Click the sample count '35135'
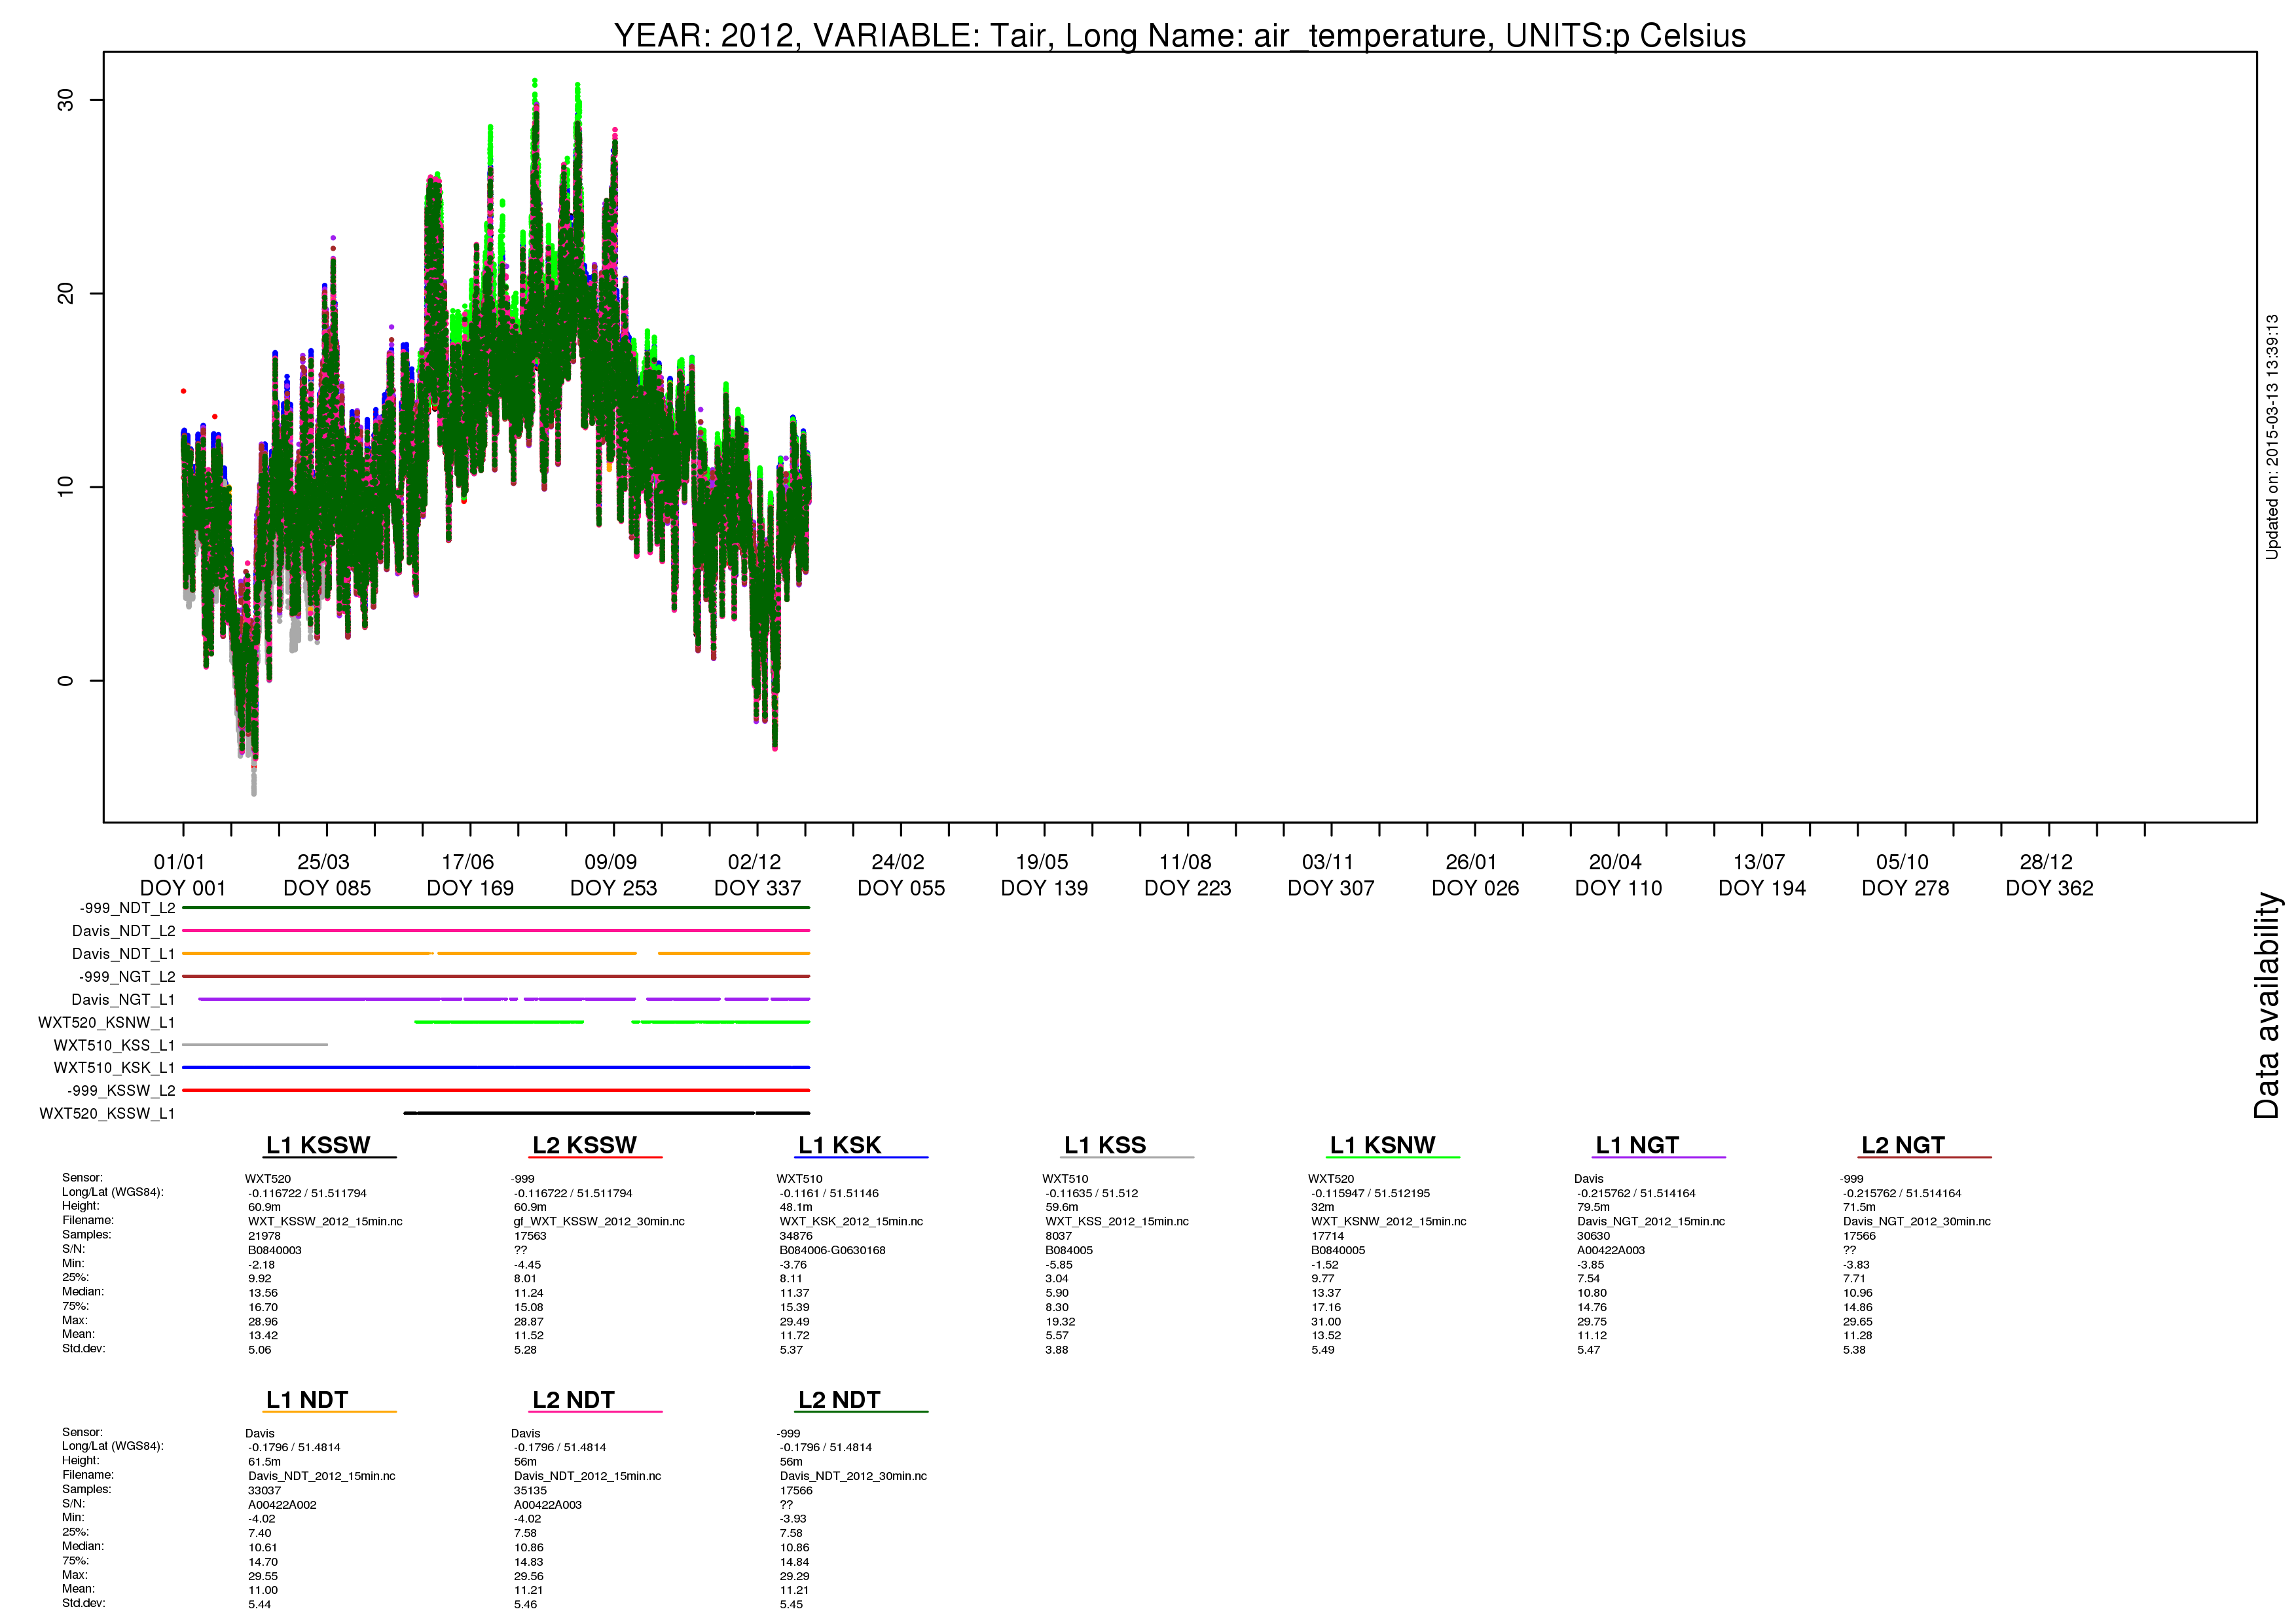 coord(530,1491)
